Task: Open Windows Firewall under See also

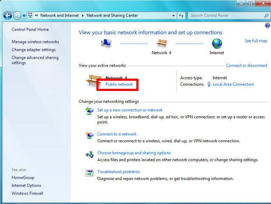Action: 27,193
